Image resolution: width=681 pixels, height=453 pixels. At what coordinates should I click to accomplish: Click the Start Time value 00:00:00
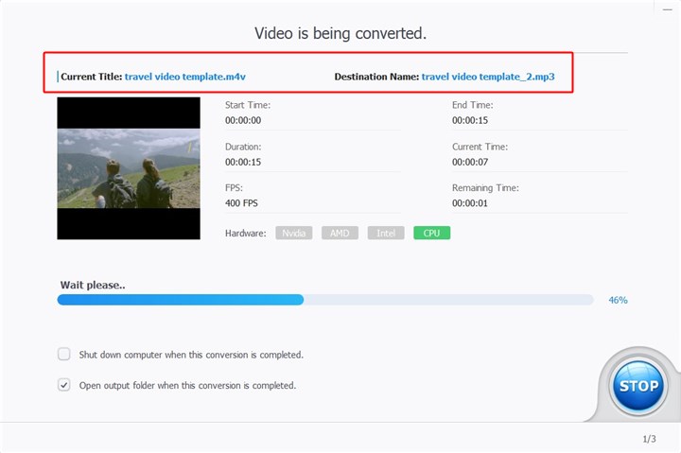click(x=243, y=120)
